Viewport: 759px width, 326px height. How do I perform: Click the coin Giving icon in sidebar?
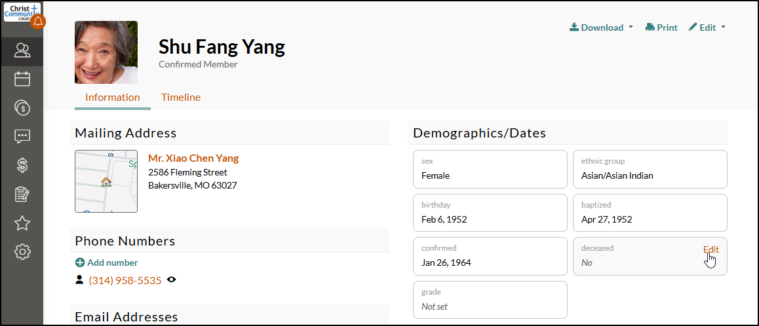click(22, 108)
